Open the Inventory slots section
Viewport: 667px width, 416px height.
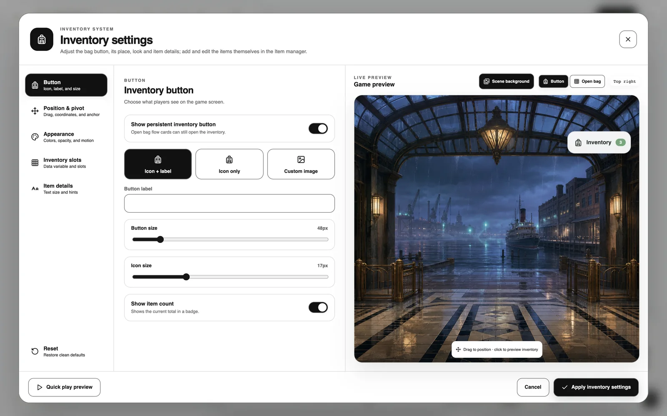tap(66, 163)
